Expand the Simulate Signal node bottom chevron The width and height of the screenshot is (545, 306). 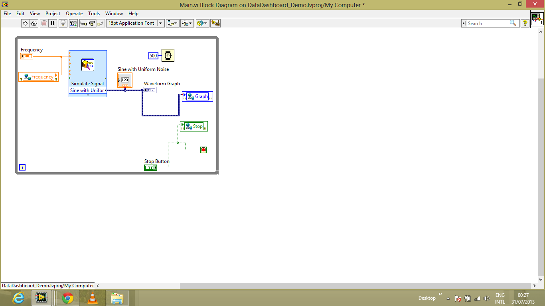[88, 95]
